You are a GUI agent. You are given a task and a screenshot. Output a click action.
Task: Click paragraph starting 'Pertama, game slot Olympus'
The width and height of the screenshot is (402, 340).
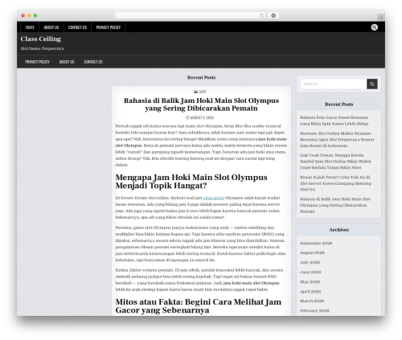pos(201,244)
